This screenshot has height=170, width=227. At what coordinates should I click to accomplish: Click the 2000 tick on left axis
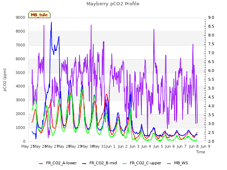coord(21,114)
